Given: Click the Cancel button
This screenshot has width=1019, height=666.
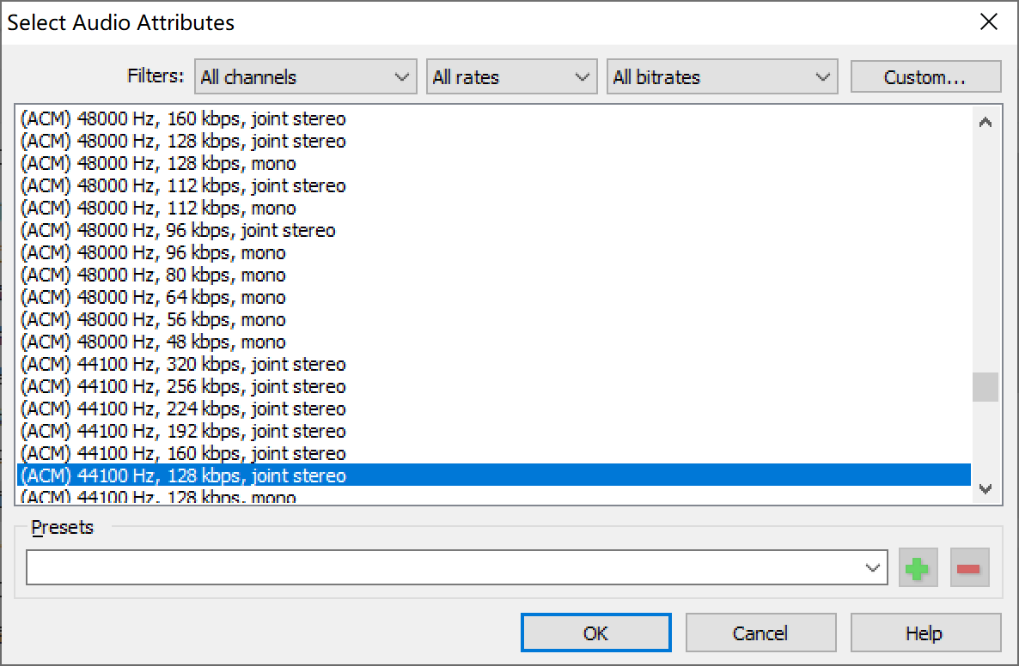Looking at the screenshot, I should [x=760, y=633].
